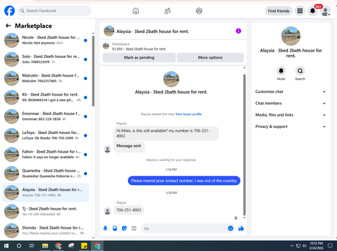The image size is (337, 251).
Task: Click the chat scrollbar down arrow
Action: point(245,217)
